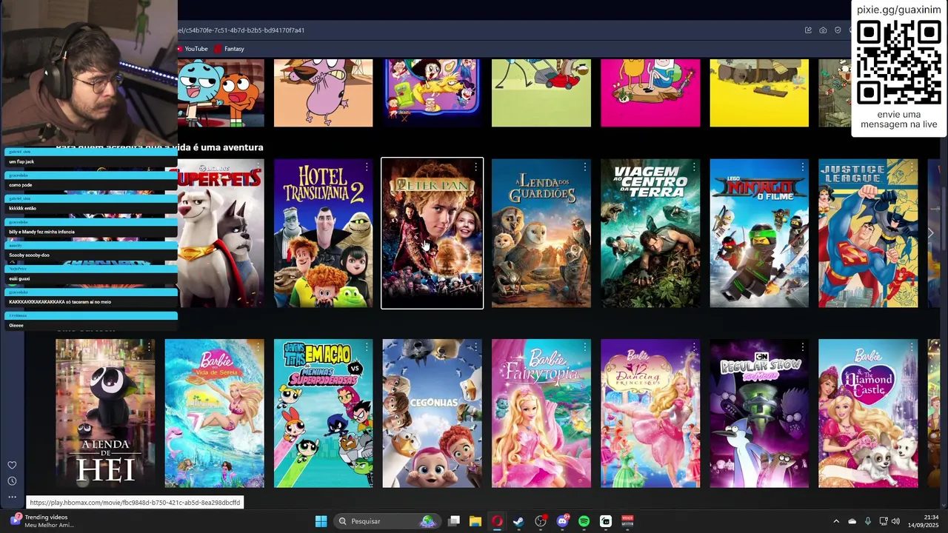Viewport: 948px width, 533px height.
Task: Open the Hotel Transilvania 2 poster
Action: (x=324, y=233)
